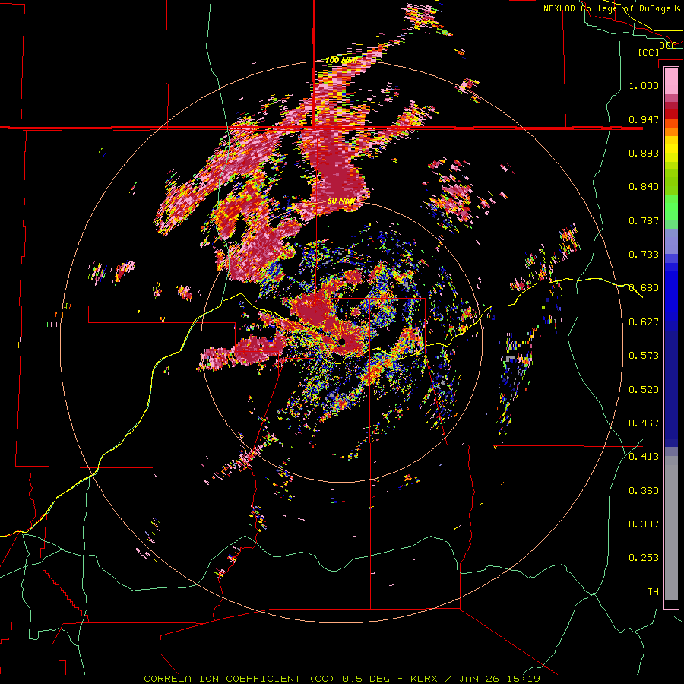Pick the bright green color bar segment
This screenshot has width=684, height=684.
tap(671, 207)
